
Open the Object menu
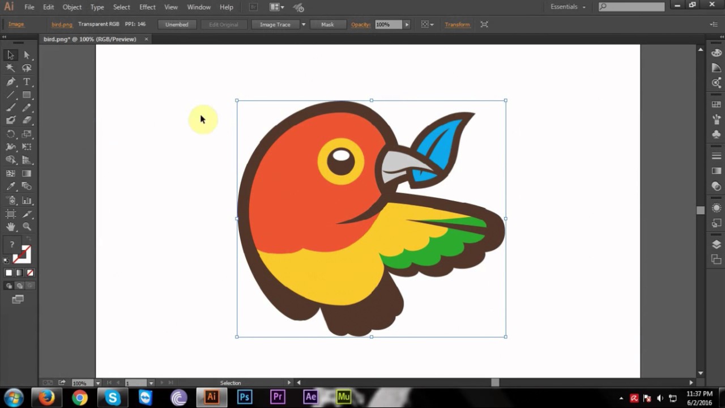pyautogui.click(x=72, y=7)
